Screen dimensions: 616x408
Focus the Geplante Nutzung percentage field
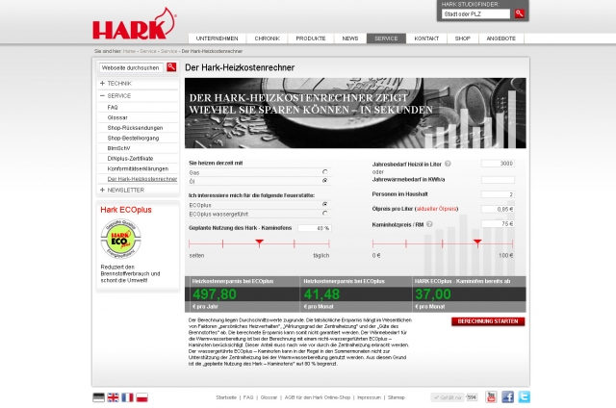click(x=315, y=228)
